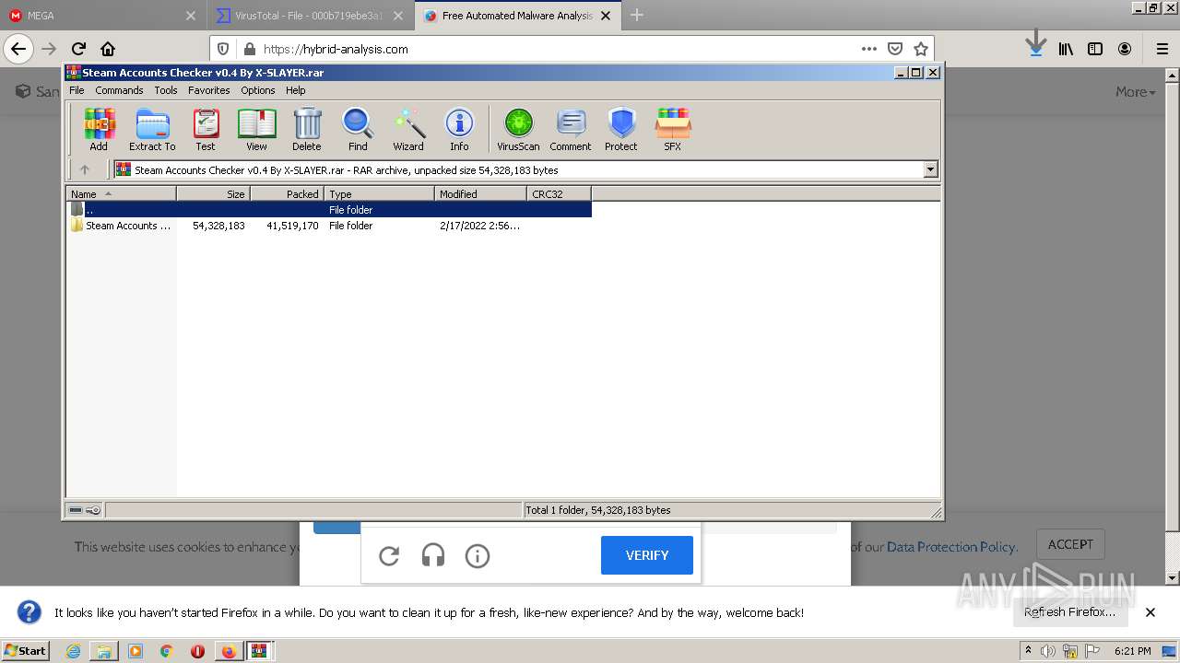The height and width of the screenshot is (663, 1180).
Task: Open the Options menu
Action: 258,90
